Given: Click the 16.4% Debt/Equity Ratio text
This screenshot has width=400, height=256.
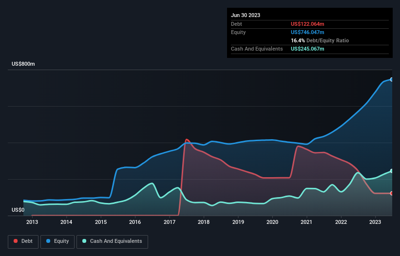Looking at the screenshot, I should click(320, 40).
